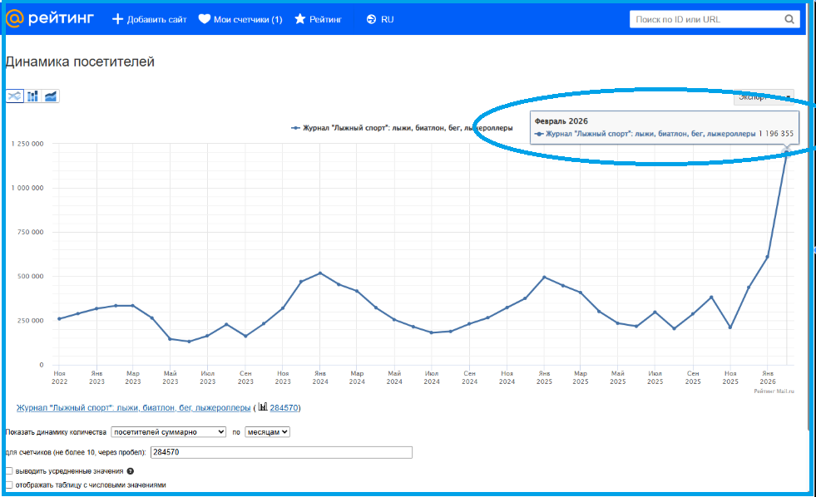Click the Mail.ru Рейтинг logo
This screenshot has width=816, height=497.
[x=50, y=19]
